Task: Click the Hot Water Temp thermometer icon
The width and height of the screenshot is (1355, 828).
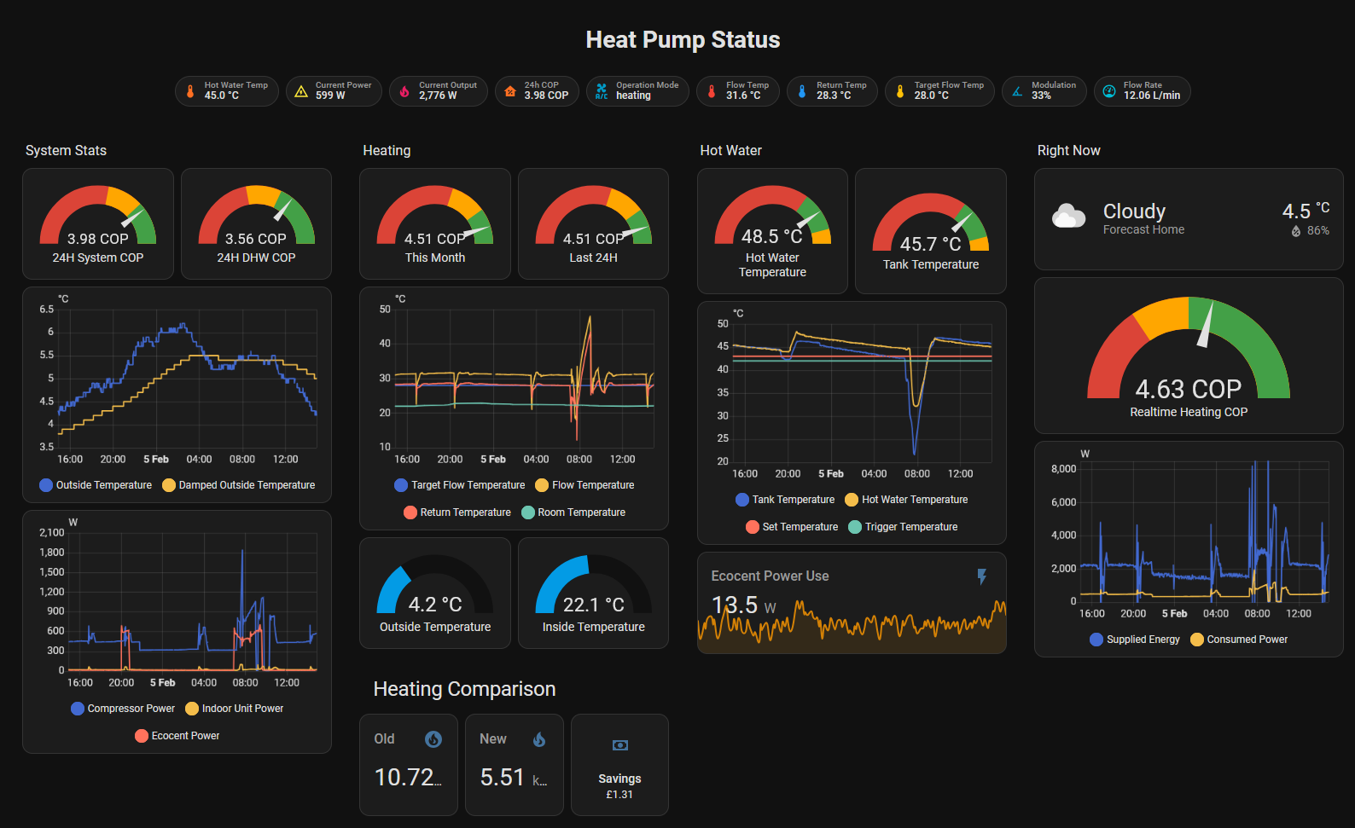Action: (190, 91)
